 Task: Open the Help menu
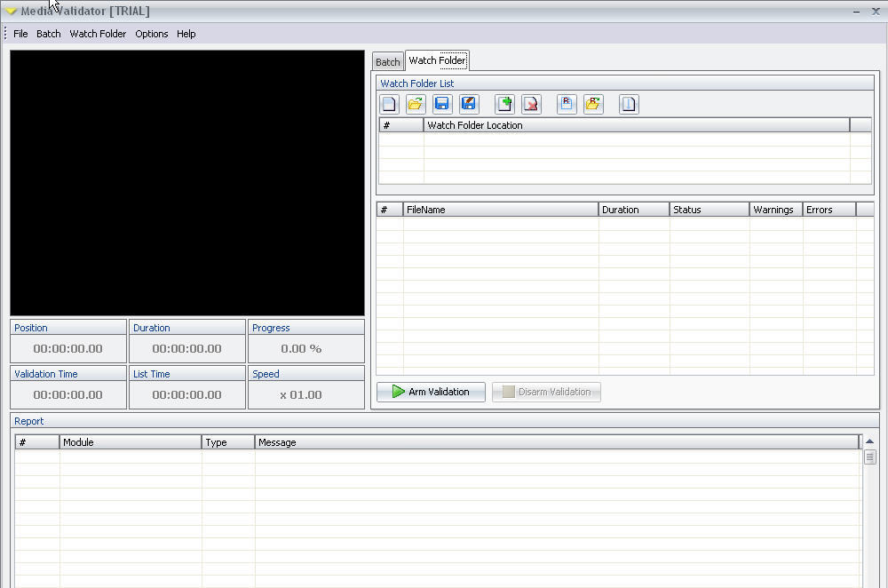[186, 34]
